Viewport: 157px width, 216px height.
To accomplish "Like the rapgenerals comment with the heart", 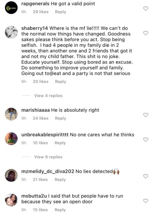I will pyautogui.click(x=146, y=9).
